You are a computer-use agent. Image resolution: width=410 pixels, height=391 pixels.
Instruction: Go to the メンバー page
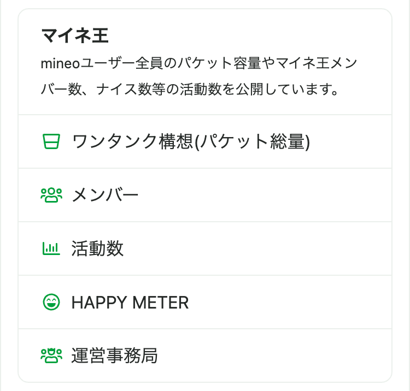click(105, 195)
